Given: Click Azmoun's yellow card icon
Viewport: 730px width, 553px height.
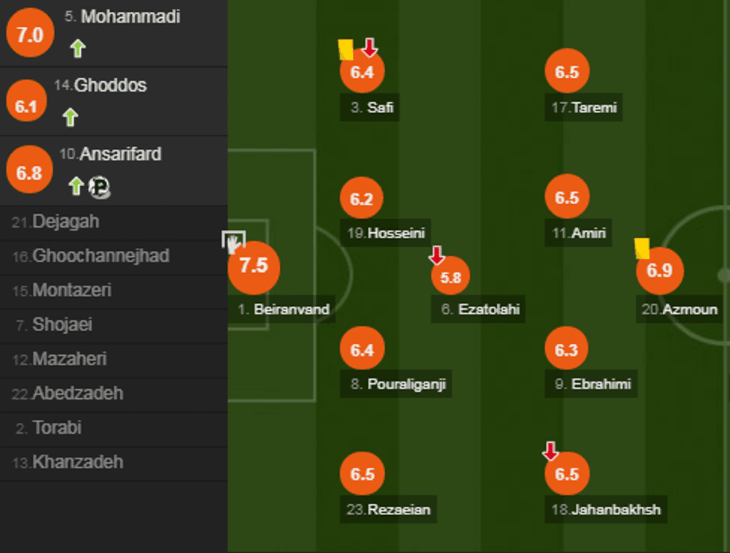Looking at the screenshot, I should pyautogui.click(x=641, y=248).
